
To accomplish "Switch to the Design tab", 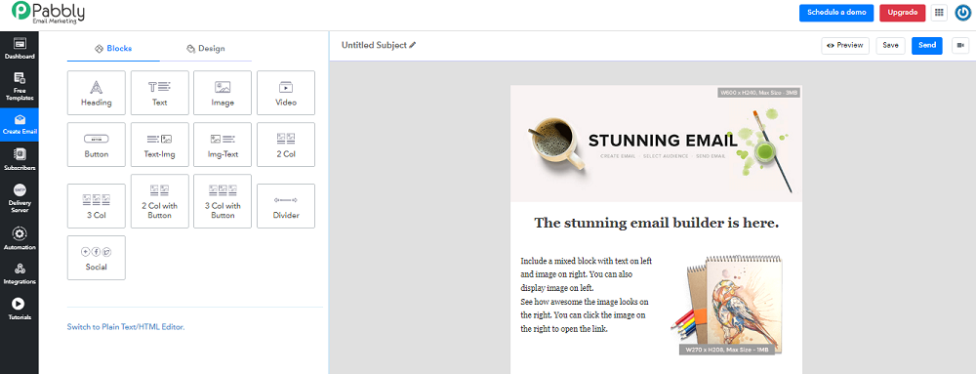I will (x=205, y=48).
